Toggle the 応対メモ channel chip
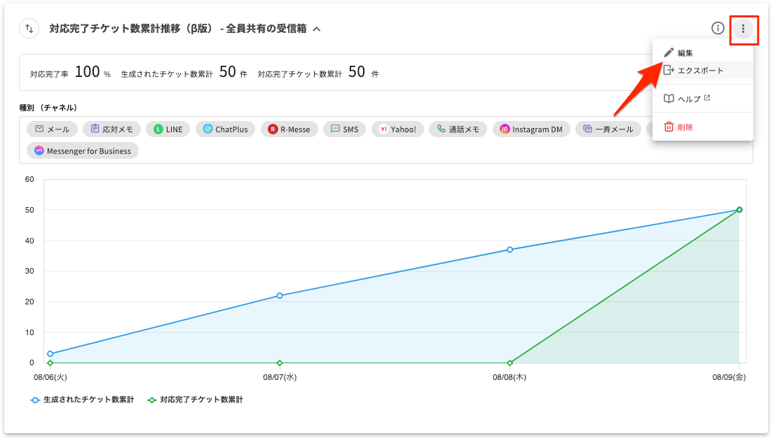 coord(111,129)
